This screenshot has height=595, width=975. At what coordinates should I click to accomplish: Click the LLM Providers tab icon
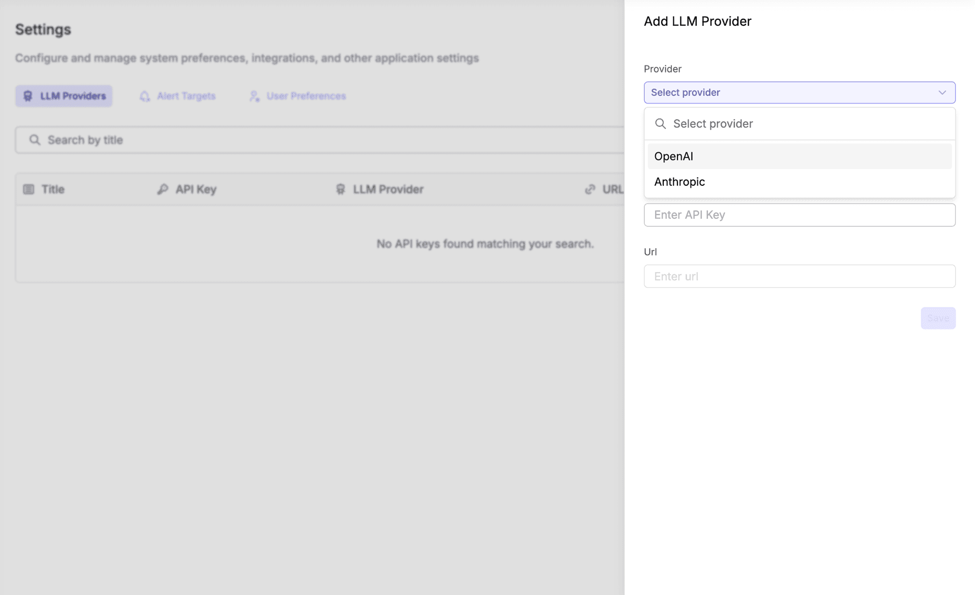click(x=28, y=96)
